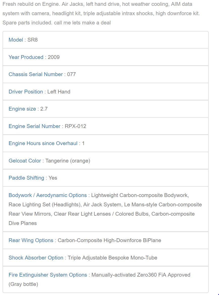The height and width of the screenshot is (295, 219).
Task: Select the Fire Extinguisher System Options label
Action: 48,275
